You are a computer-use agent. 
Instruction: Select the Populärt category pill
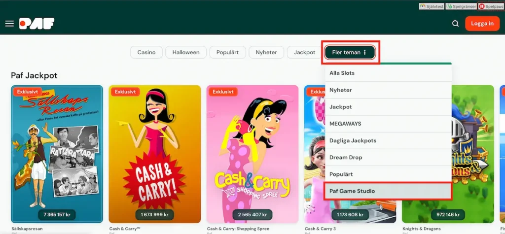(x=228, y=52)
